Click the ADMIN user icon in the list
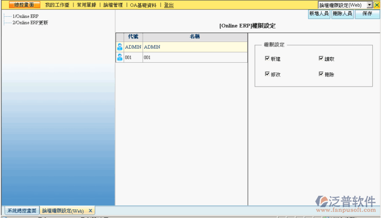Viewport: 381px width, 218px height. (x=120, y=47)
